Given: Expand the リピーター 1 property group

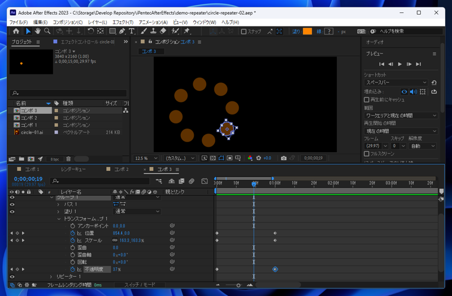Looking at the screenshot, I should point(51,277).
